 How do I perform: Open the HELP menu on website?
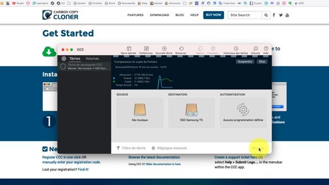[x=194, y=15]
